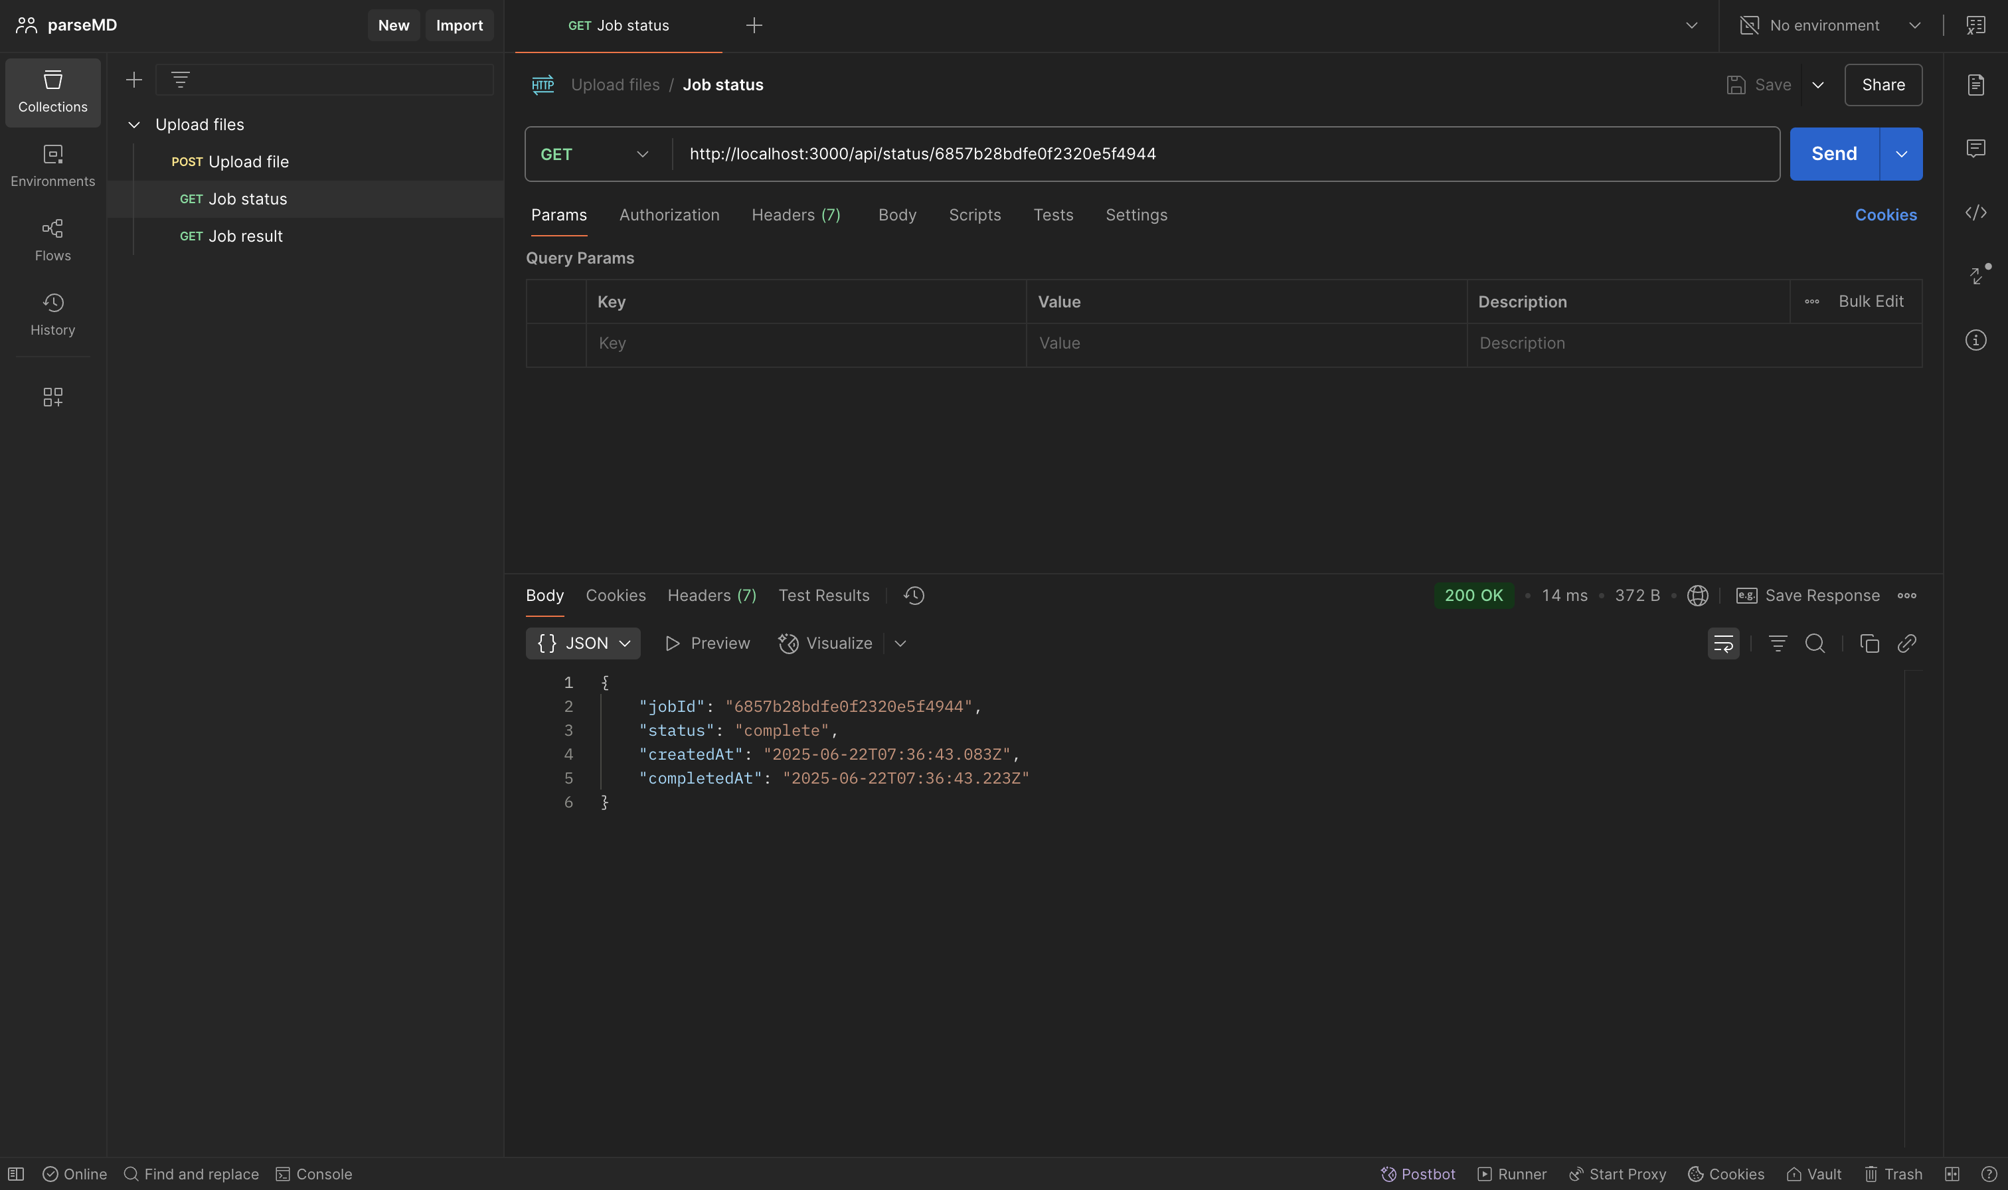The width and height of the screenshot is (2008, 1190).
Task: Toggle the left sidebar panel icon in status bar
Action: pyautogui.click(x=16, y=1174)
